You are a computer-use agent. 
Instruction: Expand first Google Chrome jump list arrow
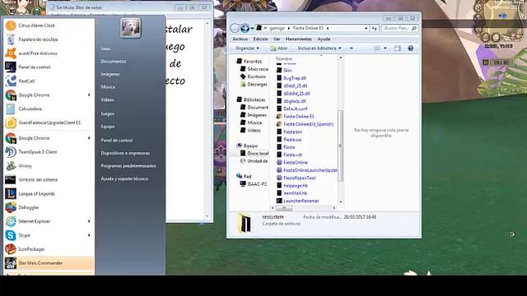point(89,95)
